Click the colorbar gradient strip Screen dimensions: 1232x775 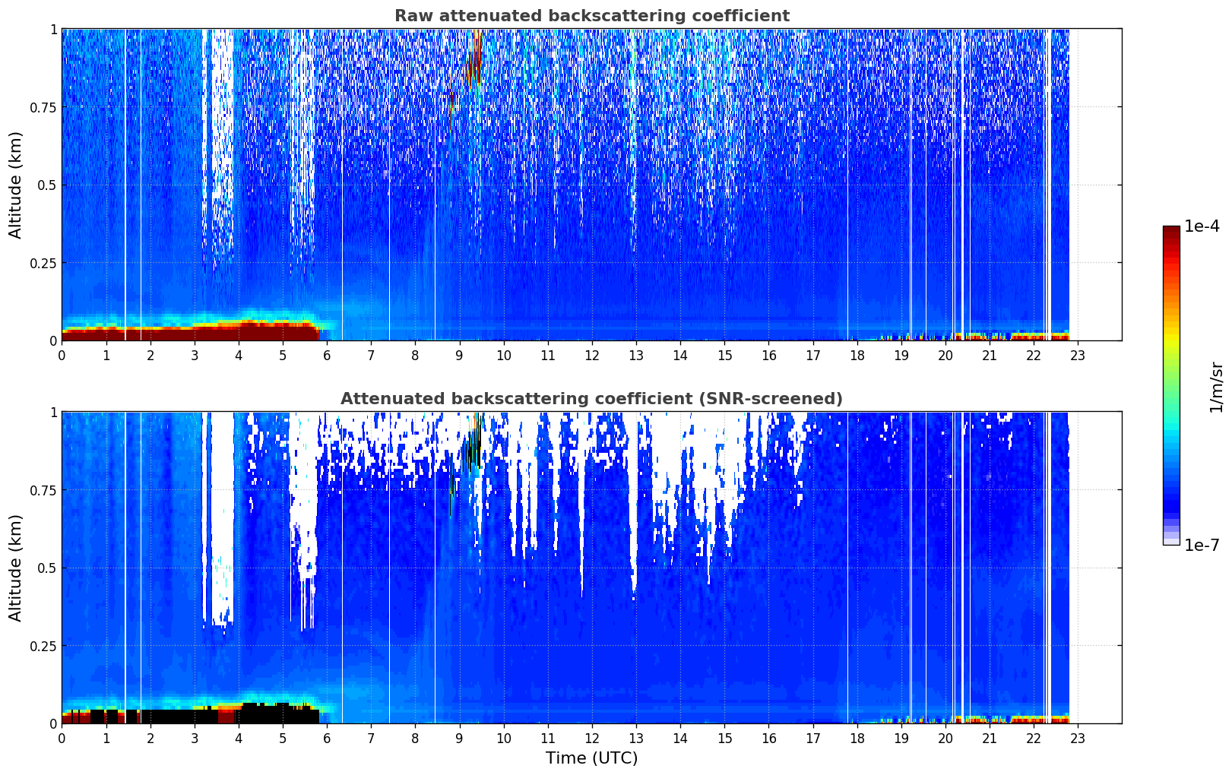tap(1171, 385)
